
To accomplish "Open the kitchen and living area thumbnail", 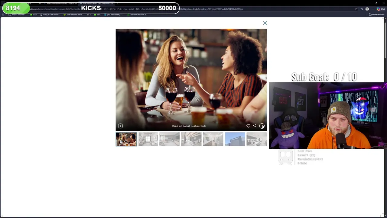I will pyautogui.click(x=169, y=139).
